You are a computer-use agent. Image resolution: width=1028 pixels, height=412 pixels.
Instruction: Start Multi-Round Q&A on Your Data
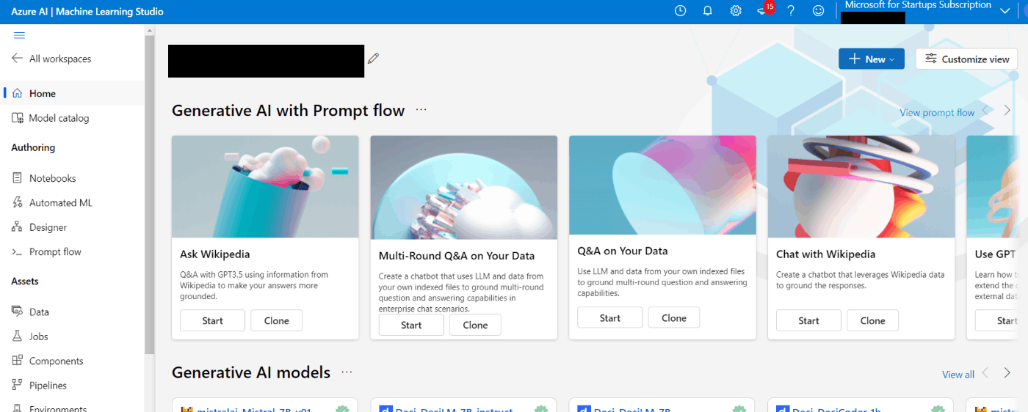click(411, 325)
